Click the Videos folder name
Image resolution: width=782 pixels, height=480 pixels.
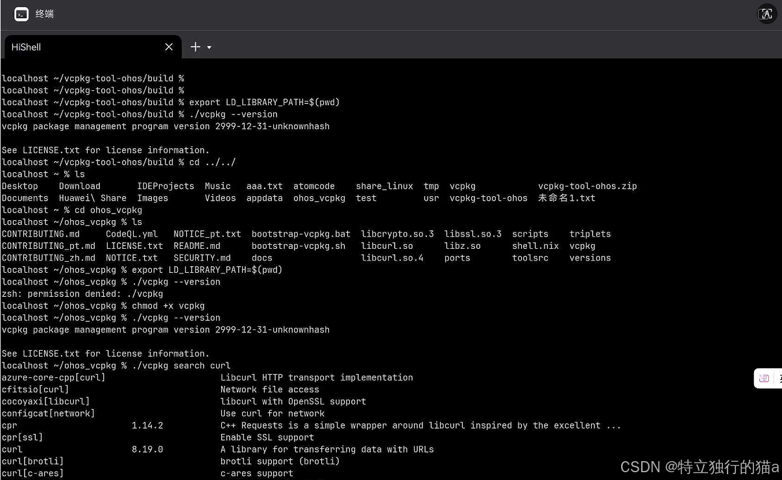click(x=221, y=198)
